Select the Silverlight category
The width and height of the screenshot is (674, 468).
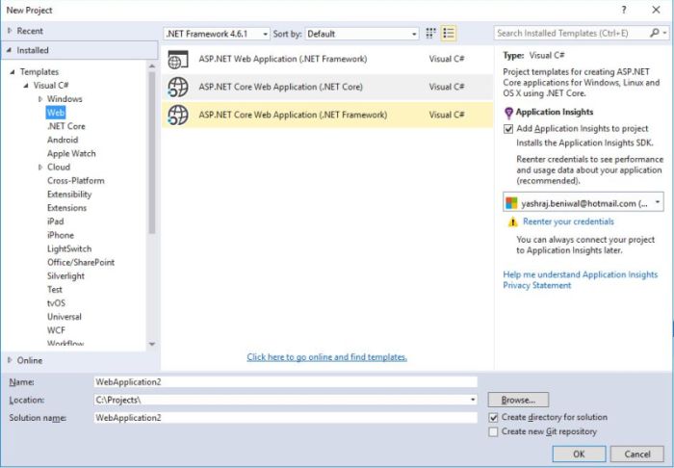65,276
